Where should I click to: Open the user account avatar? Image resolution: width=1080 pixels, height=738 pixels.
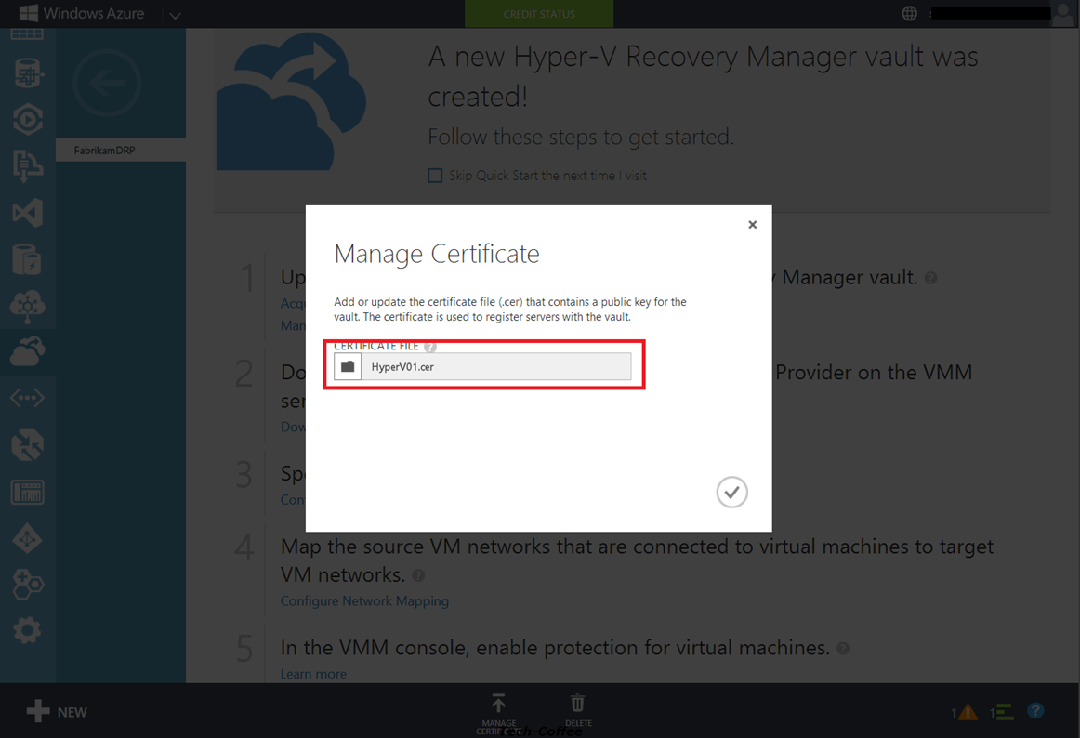coord(1062,14)
